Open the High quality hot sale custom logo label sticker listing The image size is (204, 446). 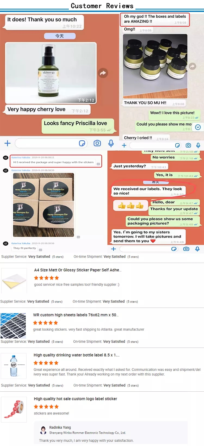tap(75, 399)
